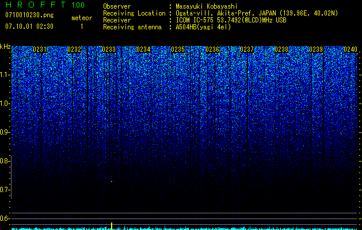The height and width of the screenshot is (230, 362).
Task: Click the 0239 time marker
Action: [x=316, y=49]
